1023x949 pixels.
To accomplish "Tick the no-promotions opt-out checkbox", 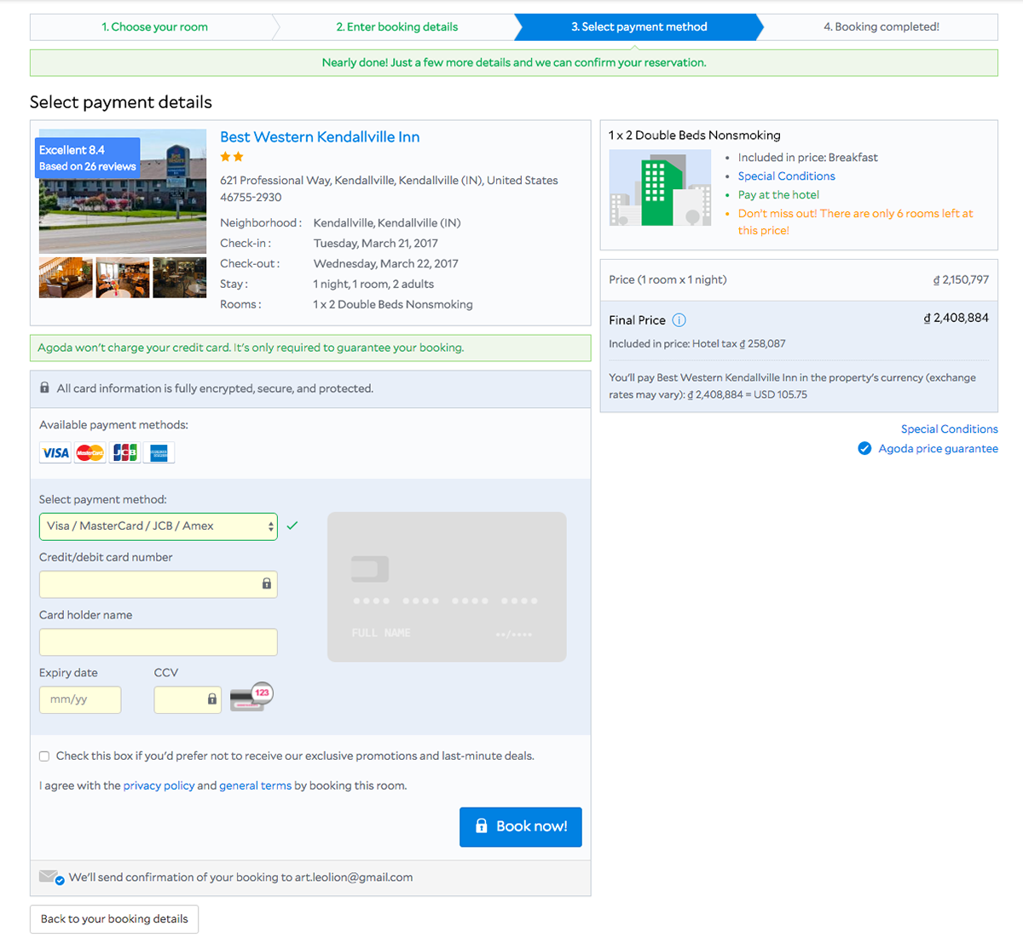I will (x=44, y=756).
